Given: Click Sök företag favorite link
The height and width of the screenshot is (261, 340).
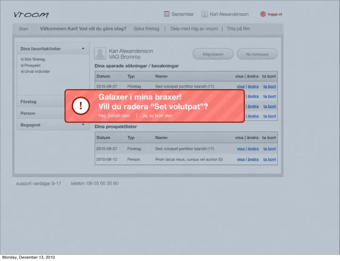Looking at the screenshot, I should (35, 59).
